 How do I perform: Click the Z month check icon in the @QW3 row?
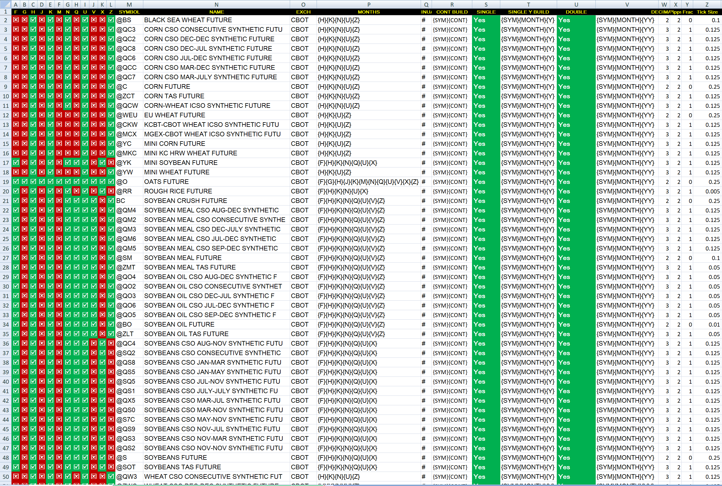(111, 476)
